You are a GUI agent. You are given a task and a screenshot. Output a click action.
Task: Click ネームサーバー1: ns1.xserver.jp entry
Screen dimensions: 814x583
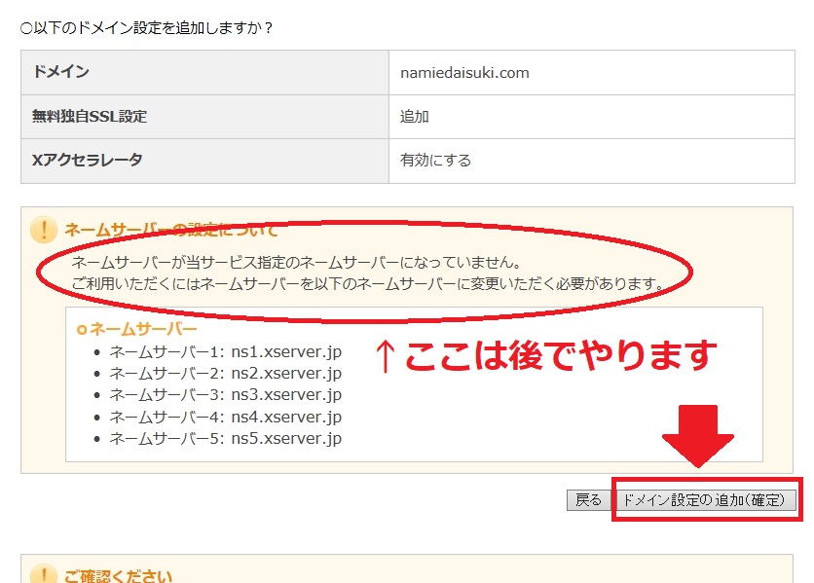click(x=225, y=352)
